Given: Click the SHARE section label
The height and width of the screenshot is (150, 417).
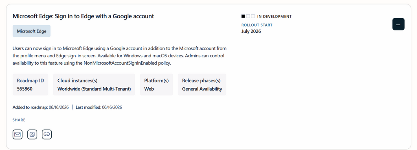Looking at the screenshot, I should [19, 120].
